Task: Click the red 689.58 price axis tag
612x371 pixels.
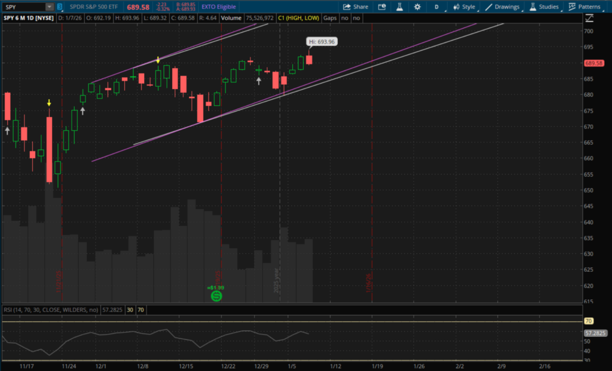Action: pyautogui.click(x=594, y=63)
